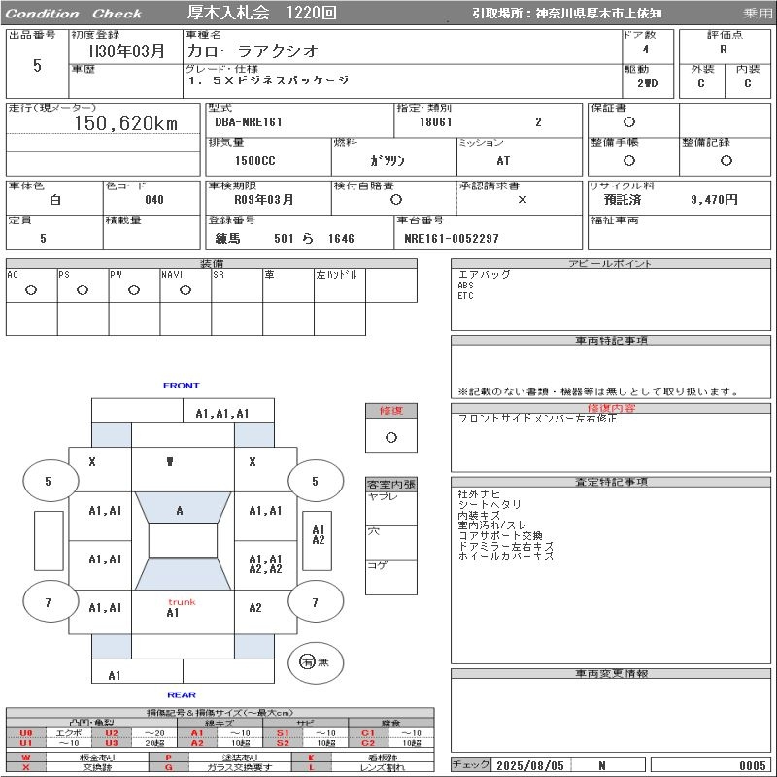Click the C2 legend cell
The height and width of the screenshot is (777, 777).
(x=368, y=743)
